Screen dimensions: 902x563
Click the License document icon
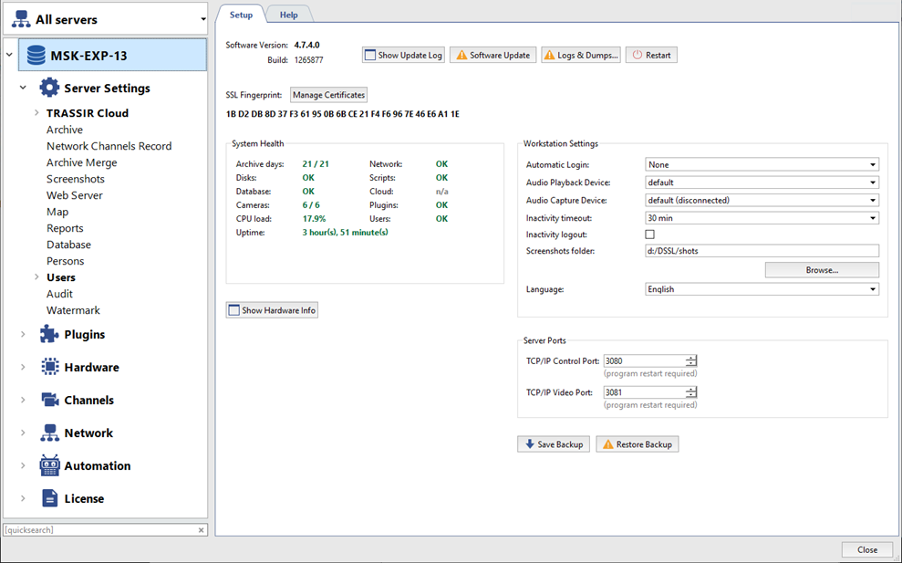tap(49, 499)
